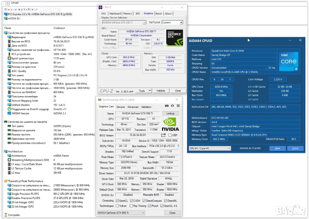Click the Bus Interface question mark icon
The width and height of the screenshot is (309, 219).
pyautogui.click(x=178, y=146)
